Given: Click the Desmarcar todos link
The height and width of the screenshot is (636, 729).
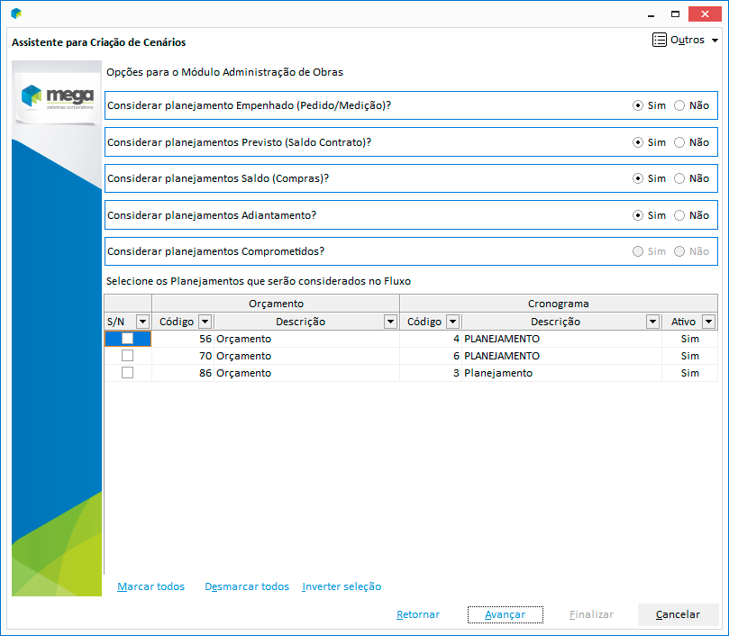Looking at the screenshot, I should [x=247, y=586].
